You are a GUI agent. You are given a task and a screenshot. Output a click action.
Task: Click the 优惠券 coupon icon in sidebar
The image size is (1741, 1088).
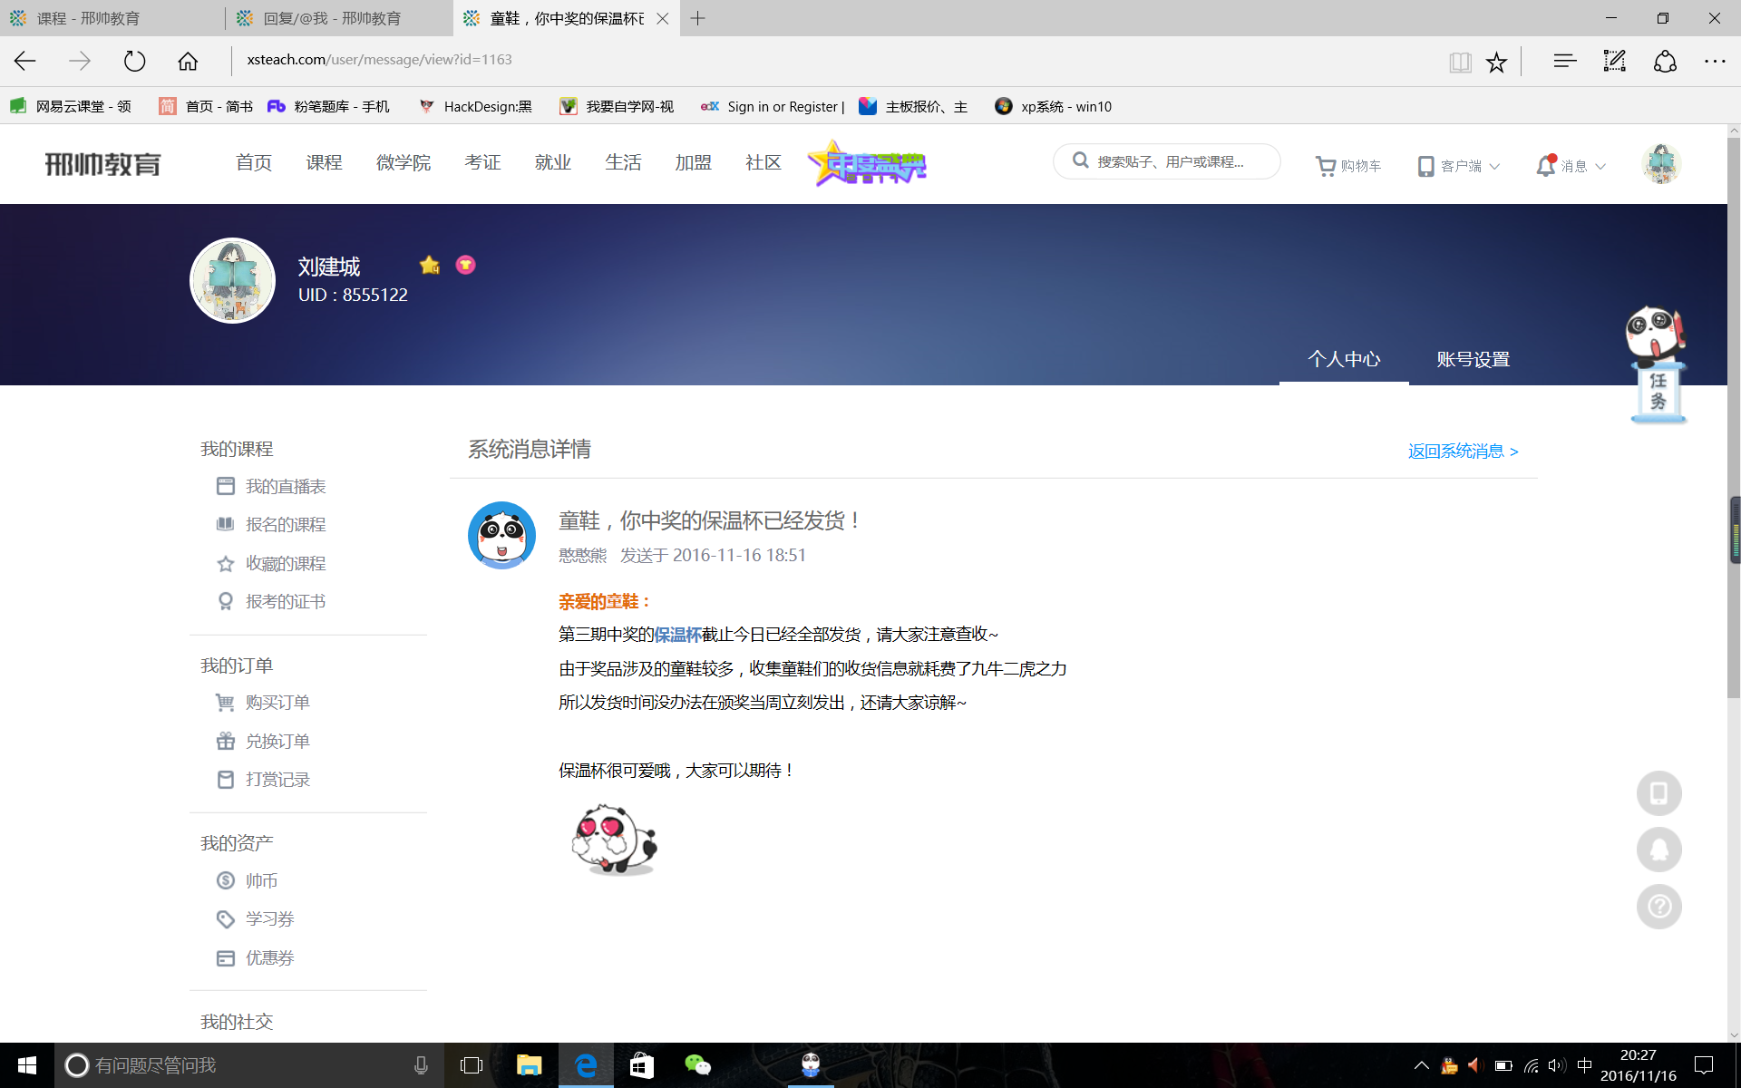coord(225,957)
